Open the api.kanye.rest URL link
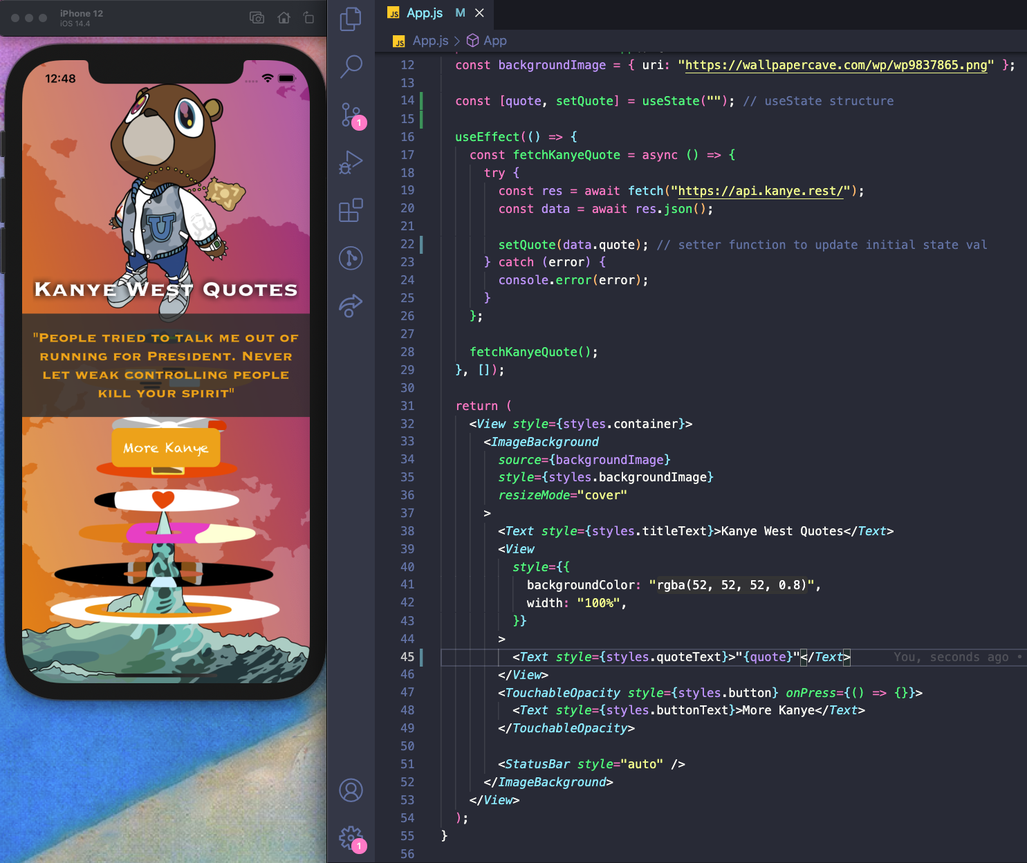Image resolution: width=1027 pixels, height=863 pixels. (761, 191)
